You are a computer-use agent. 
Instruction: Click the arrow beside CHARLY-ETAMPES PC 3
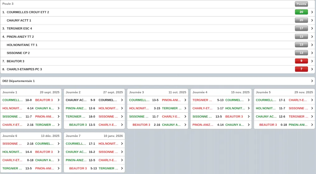click(x=312, y=69)
